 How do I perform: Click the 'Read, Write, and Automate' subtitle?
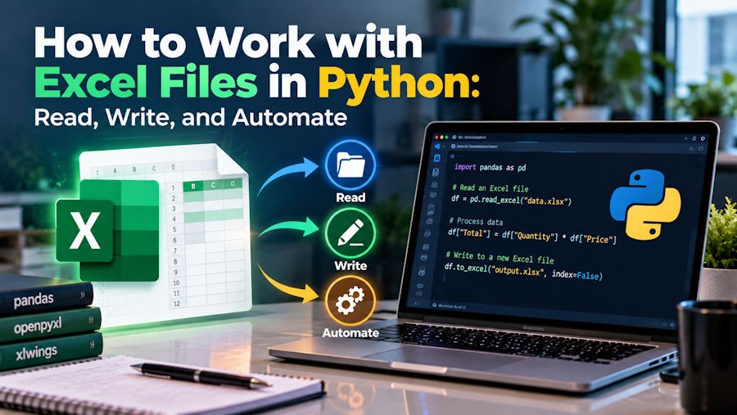(190, 118)
